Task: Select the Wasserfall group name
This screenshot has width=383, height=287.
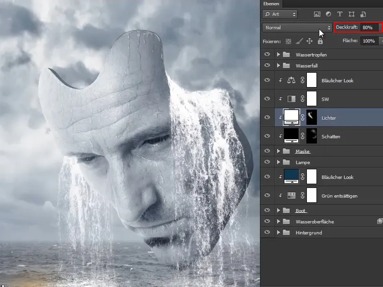Action: [x=306, y=66]
